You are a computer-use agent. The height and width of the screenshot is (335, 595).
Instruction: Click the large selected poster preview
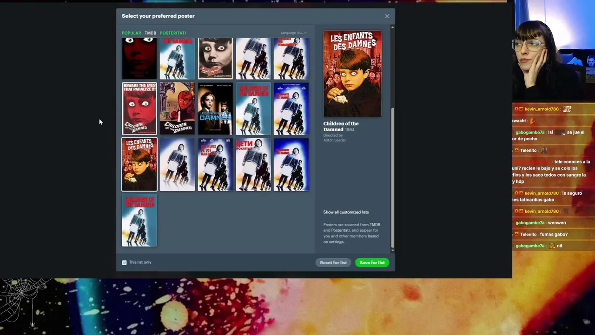(x=352, y=74)
